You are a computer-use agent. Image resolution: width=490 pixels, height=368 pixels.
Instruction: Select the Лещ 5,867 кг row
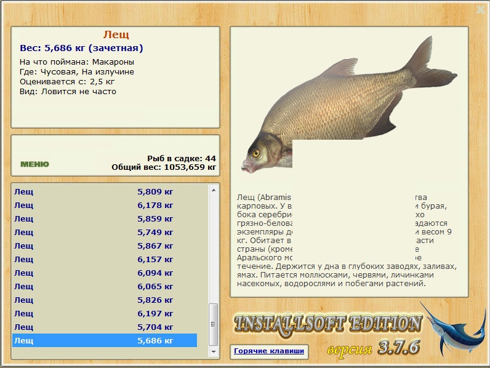pos(105,246)
